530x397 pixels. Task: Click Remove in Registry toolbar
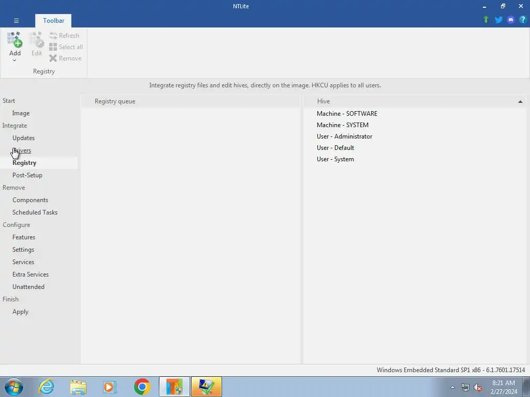65,58
